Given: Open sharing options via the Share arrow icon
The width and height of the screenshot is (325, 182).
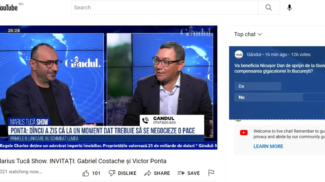Looking at the screenshot, I should tap(148, 173).
